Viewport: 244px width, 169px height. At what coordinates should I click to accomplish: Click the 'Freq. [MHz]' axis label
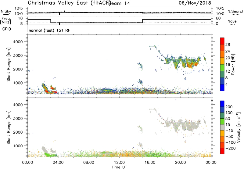click(6, 21)
